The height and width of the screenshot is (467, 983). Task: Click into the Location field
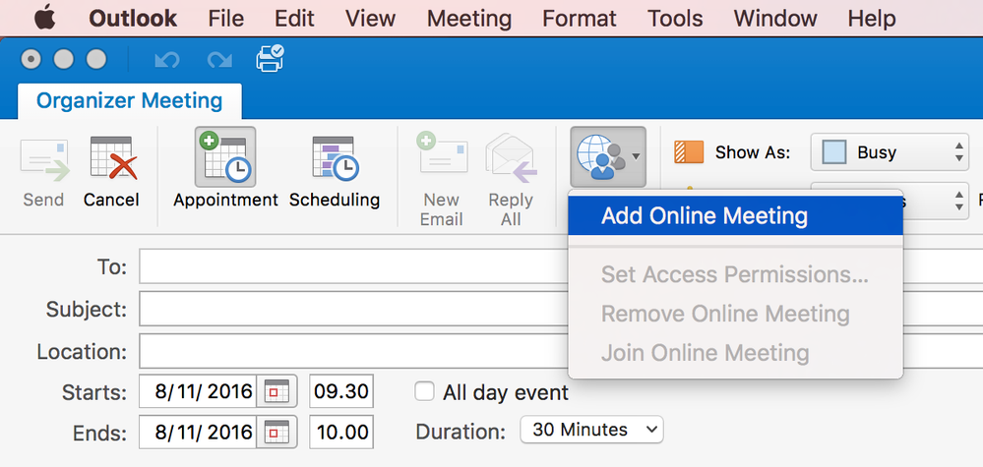click(353, 351)
